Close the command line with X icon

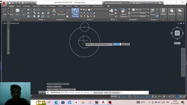41,92
